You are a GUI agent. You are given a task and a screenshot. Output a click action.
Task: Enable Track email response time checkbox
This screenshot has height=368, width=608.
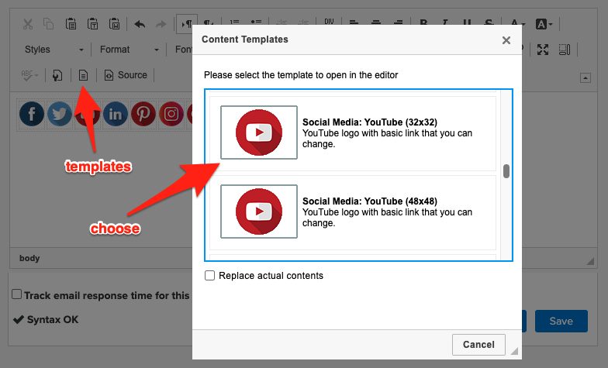pyautogui.click(x=16, y=294)
